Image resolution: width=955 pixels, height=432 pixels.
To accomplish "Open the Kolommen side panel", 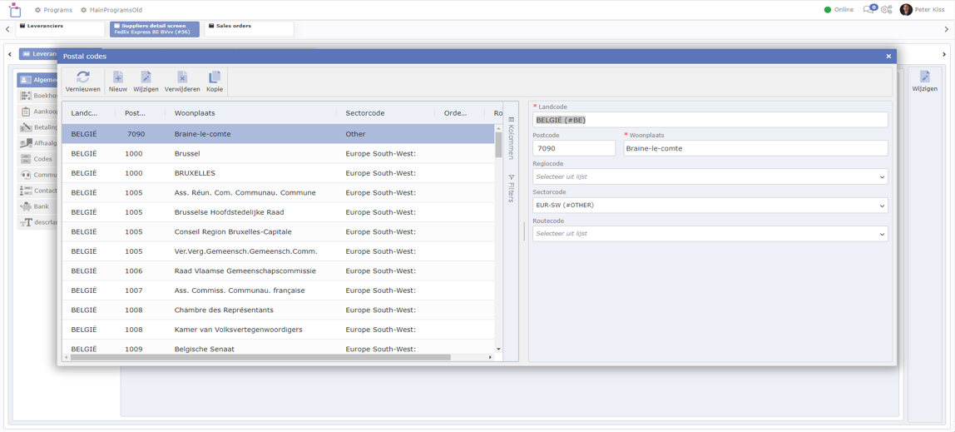I will (511, 137).
